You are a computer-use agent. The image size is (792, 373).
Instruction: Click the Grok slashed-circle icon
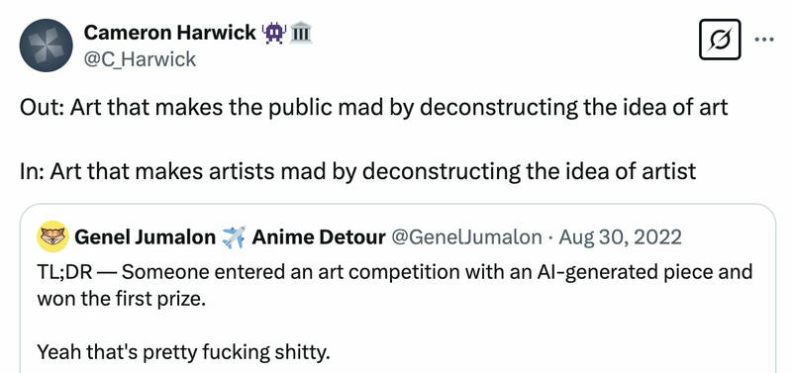point(720,40)
